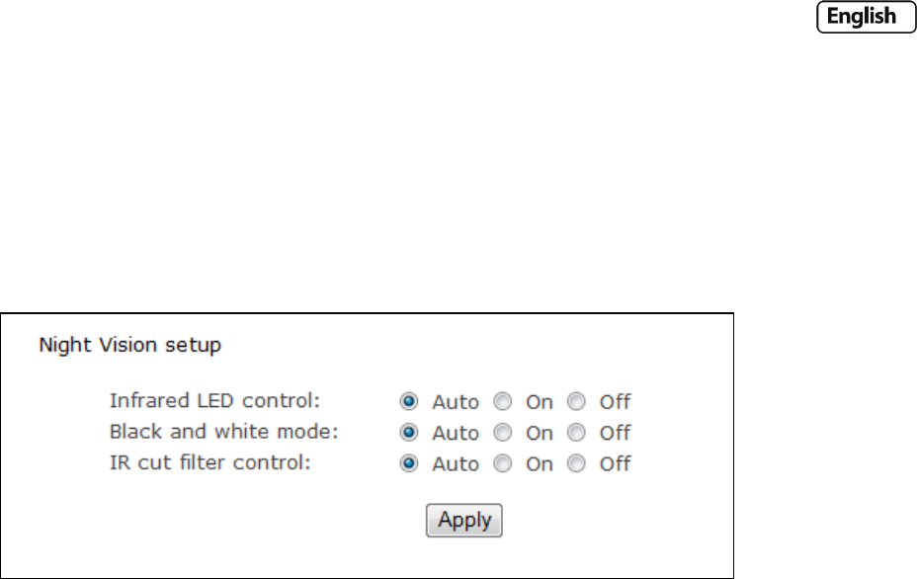The width and height of the screenshot is (917, 579).
Task: Click the Off text in the IR cut filter row
Action: click(615, 463)
